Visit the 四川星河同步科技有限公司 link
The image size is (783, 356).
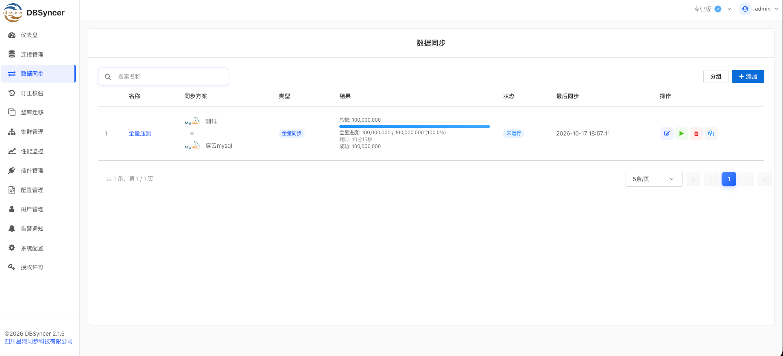[x=39, y=341]
